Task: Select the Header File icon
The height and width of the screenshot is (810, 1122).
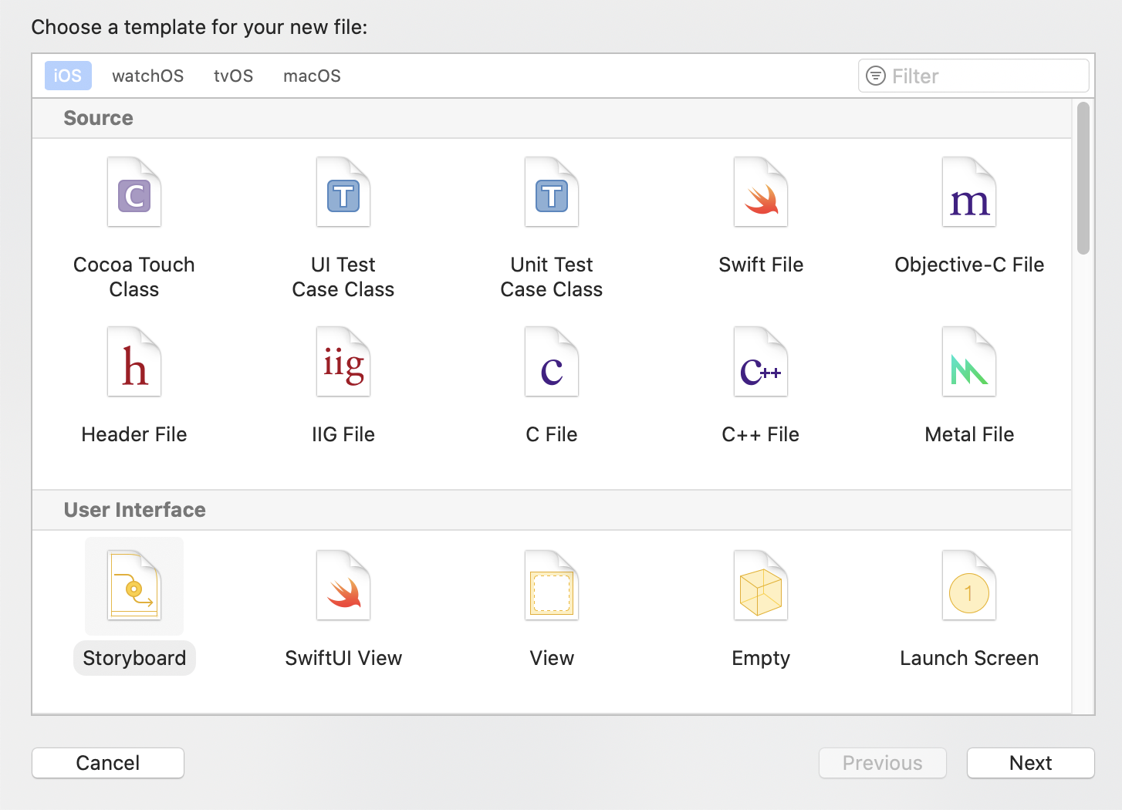Action: [x=134, y=362]
